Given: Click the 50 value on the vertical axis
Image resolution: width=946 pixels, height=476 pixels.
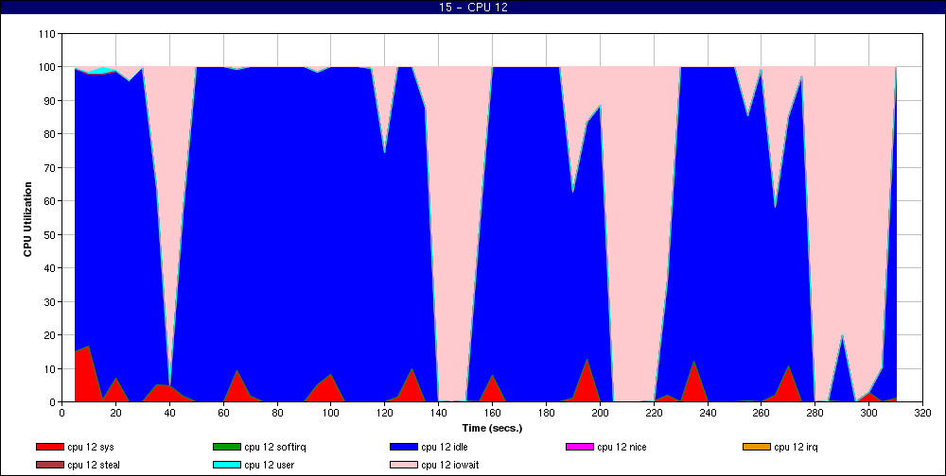Looking at the screenshot, I should (51, 234).
